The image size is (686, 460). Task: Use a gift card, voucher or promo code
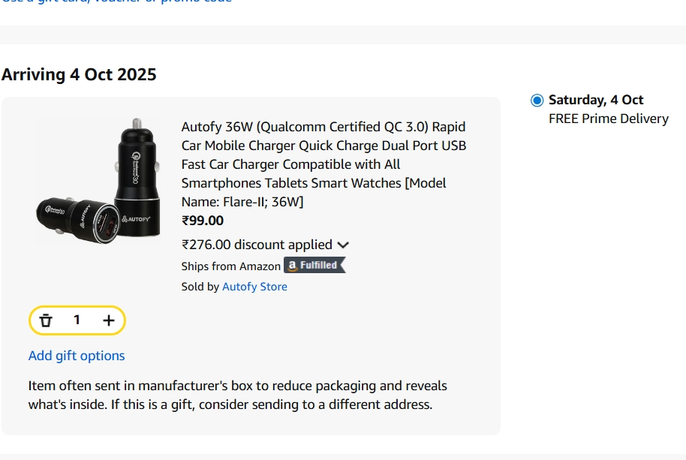point(113,2)
